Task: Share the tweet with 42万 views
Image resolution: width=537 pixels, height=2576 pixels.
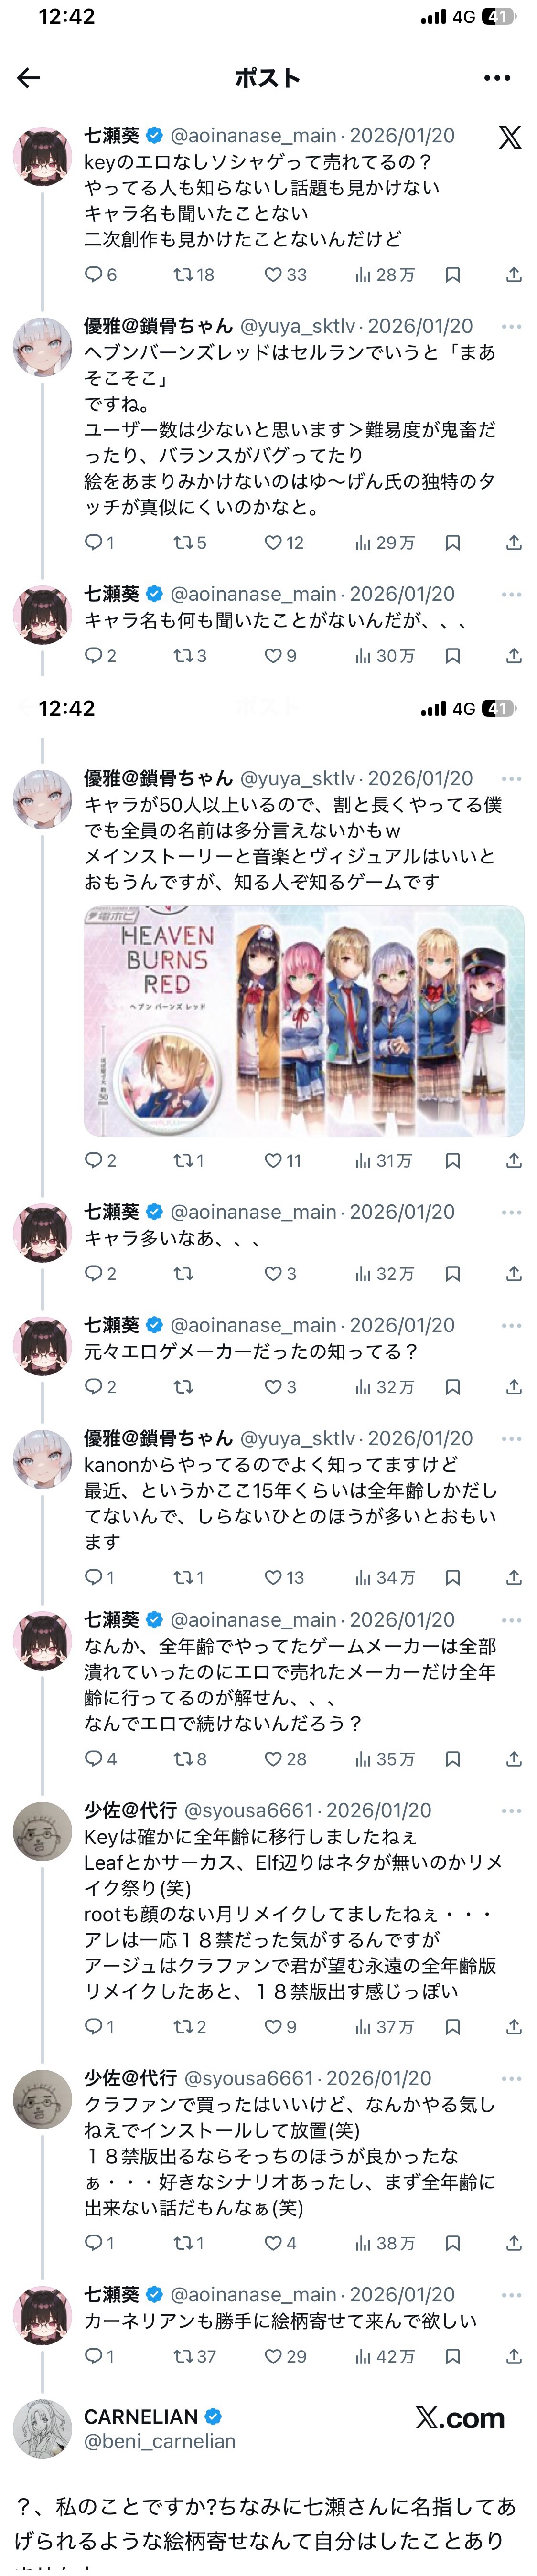Action: point(514,2357)
